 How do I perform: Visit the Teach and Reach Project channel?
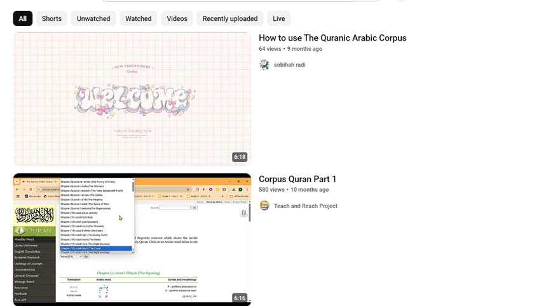click(305, 206)
